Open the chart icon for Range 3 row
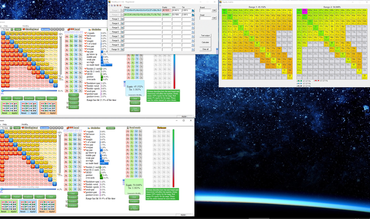The image size is (370, 219). (x=193, y=19)
